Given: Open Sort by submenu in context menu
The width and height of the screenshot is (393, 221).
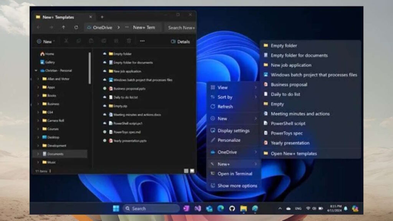Looking at the screenshot, I should click(234, 97).
